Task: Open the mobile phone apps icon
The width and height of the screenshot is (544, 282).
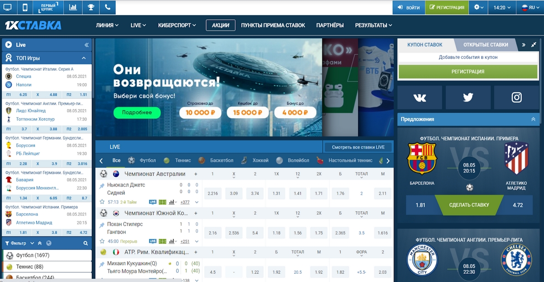Action: click(25, 7)
